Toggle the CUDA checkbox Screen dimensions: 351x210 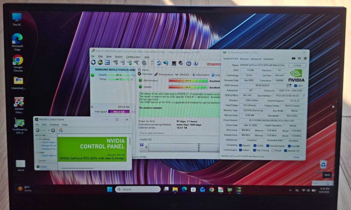click(x=254, y=145)
